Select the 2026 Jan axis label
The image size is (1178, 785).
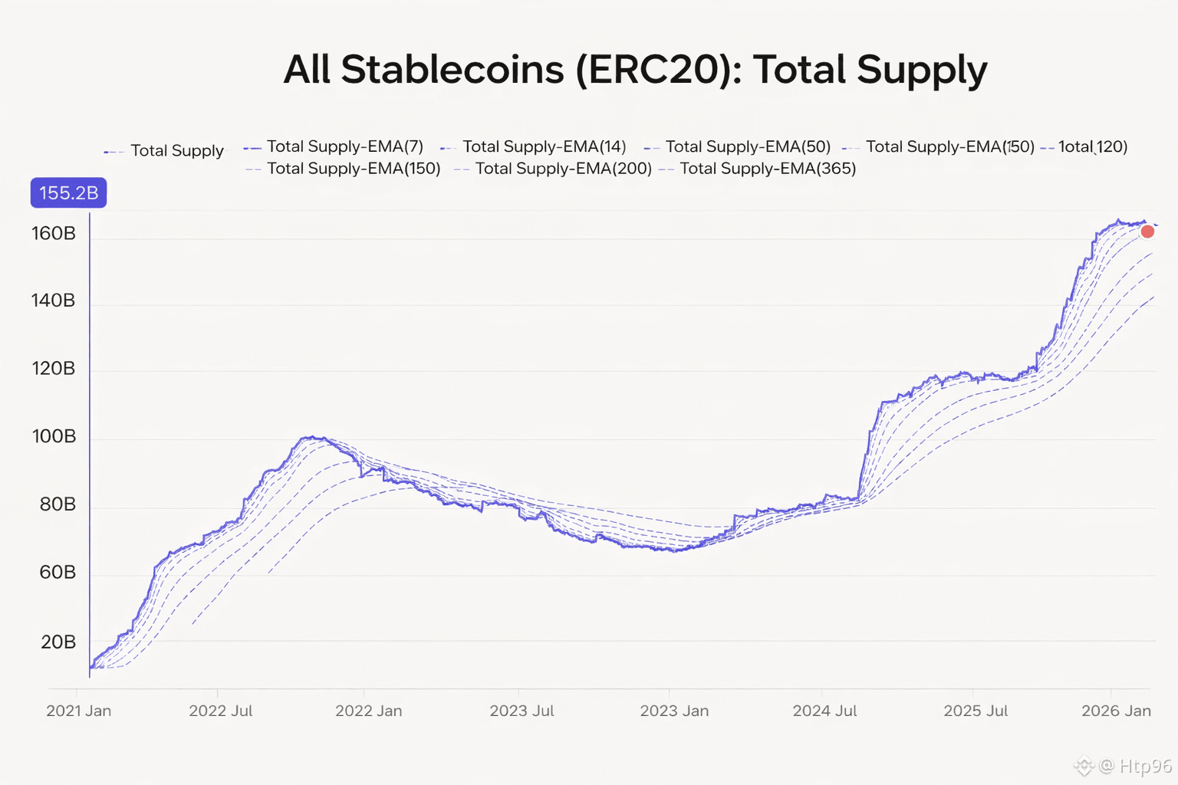(1116, 711)
